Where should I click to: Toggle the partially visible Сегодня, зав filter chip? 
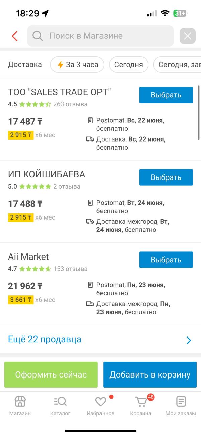[x=178, y=65]
